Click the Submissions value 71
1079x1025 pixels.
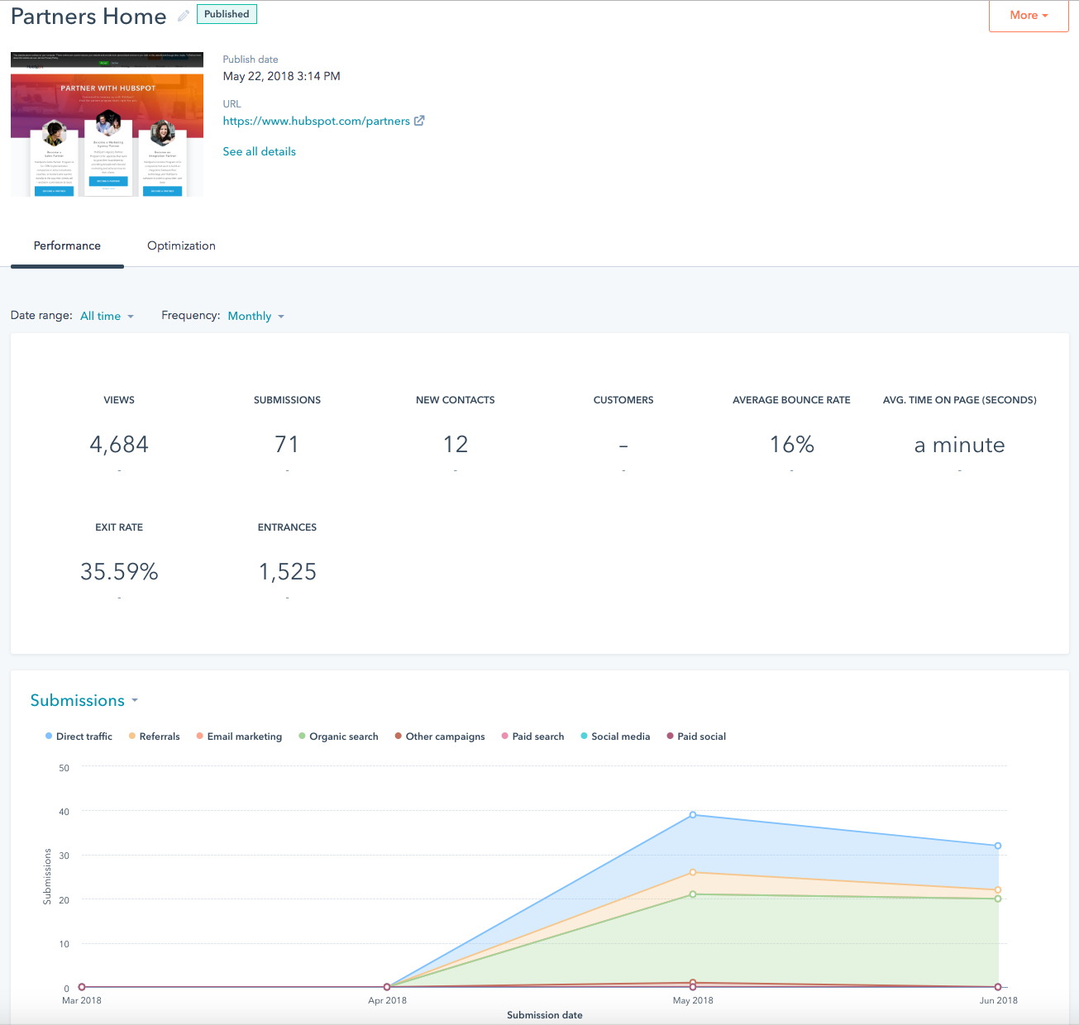point(287,445)
